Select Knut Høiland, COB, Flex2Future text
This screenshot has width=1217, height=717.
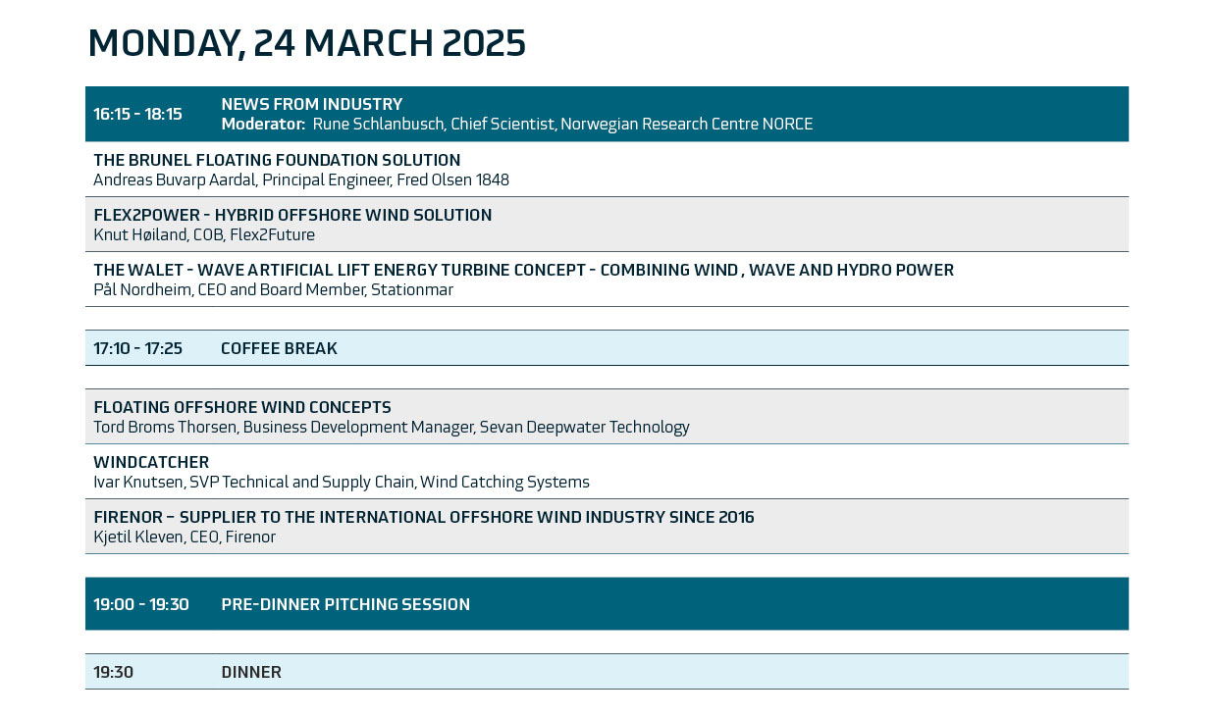(x=204, y=234)
